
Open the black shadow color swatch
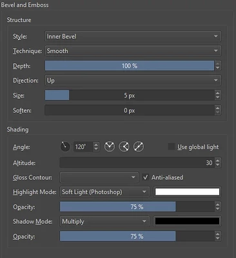(187, 221)
